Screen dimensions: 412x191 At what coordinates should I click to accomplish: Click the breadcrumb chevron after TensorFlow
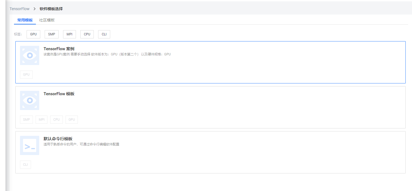pyautogui.click(x=35, y=9)
